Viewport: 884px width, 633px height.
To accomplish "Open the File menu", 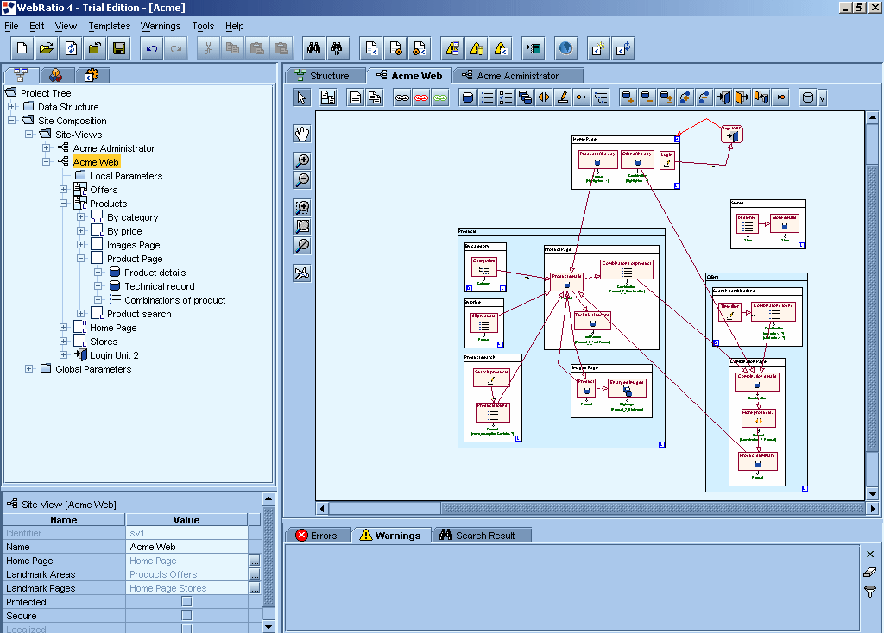I will [11, 26].
